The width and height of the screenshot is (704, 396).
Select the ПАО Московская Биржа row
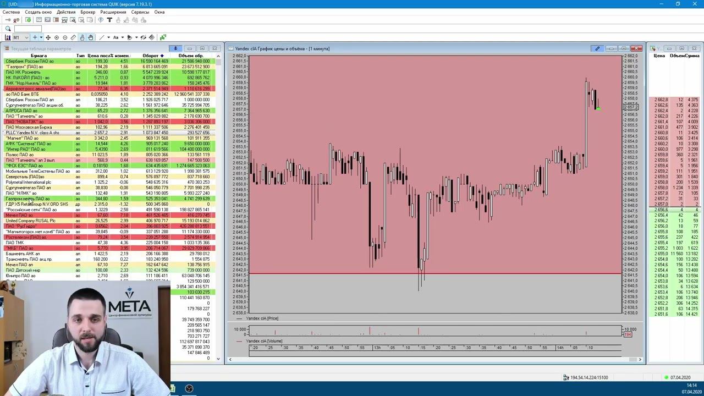pos(108,127)
